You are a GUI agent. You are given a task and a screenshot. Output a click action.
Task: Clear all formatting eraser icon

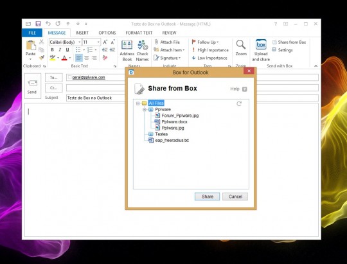point(105,58)
